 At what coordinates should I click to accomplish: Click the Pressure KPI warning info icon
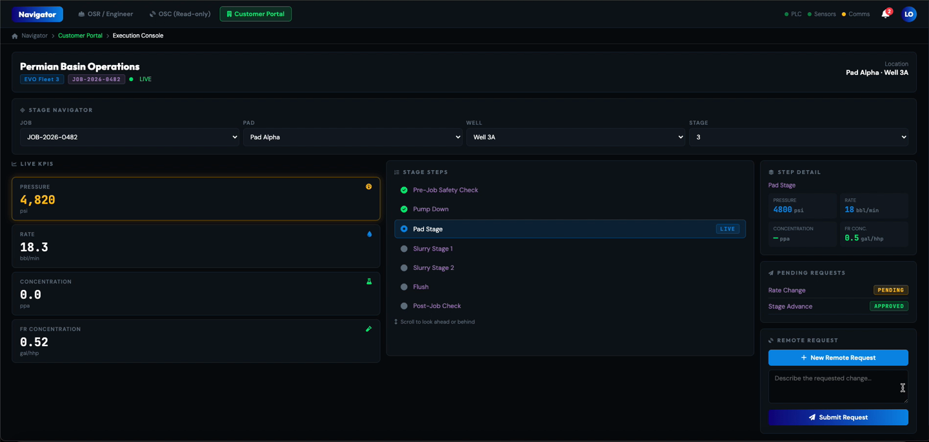[369, 187]
